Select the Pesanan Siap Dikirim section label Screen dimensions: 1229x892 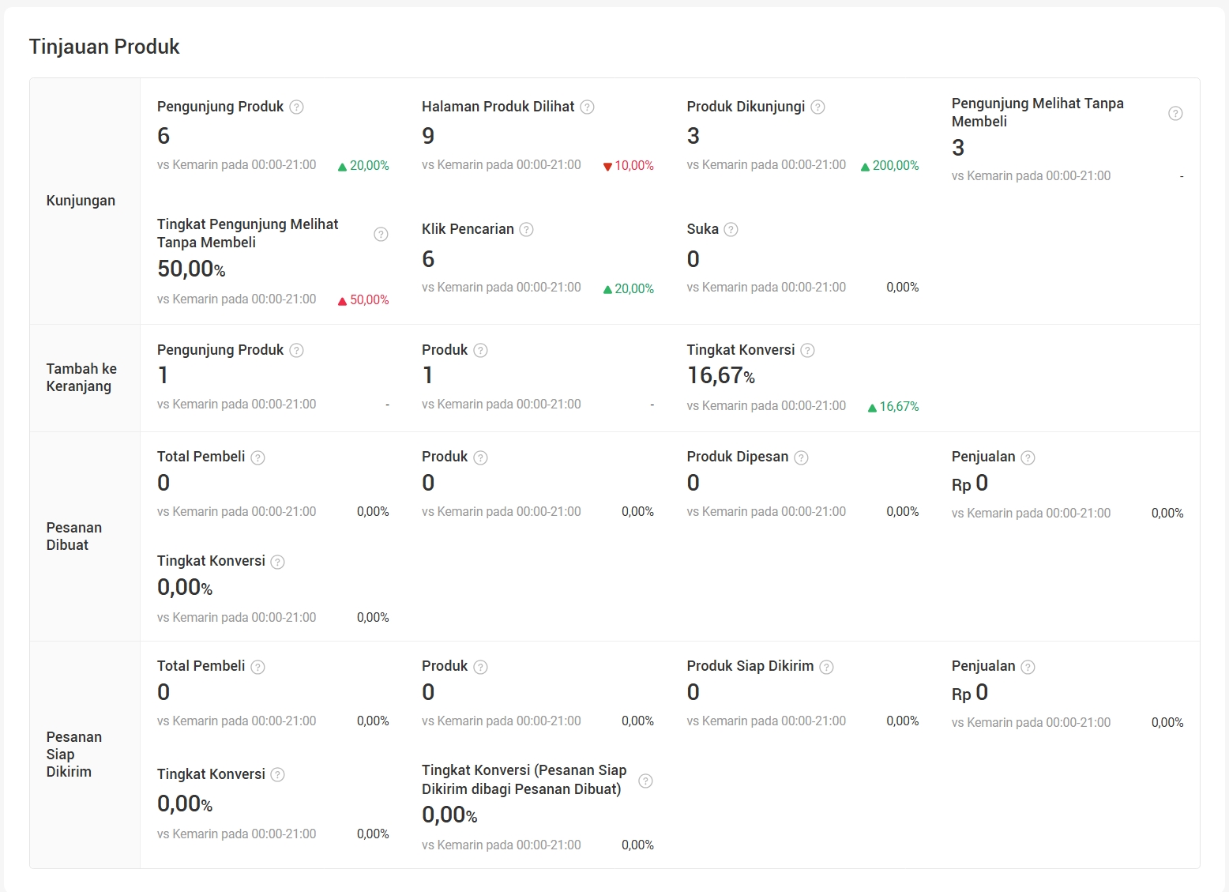coord(74,755)
